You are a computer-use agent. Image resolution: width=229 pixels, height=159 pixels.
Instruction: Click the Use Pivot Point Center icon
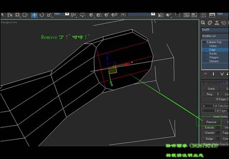[73, 15]
